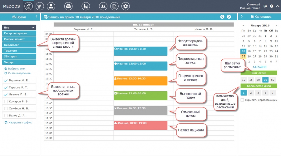Show 3 days in schedule

pos(258,93)
